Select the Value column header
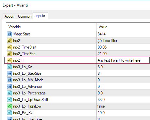The height and width of the screenshot is (120, 150). point(103,27)
